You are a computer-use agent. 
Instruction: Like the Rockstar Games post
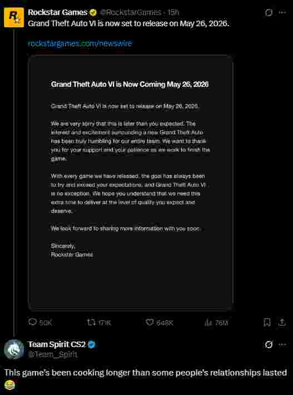(x=160, y=323)
